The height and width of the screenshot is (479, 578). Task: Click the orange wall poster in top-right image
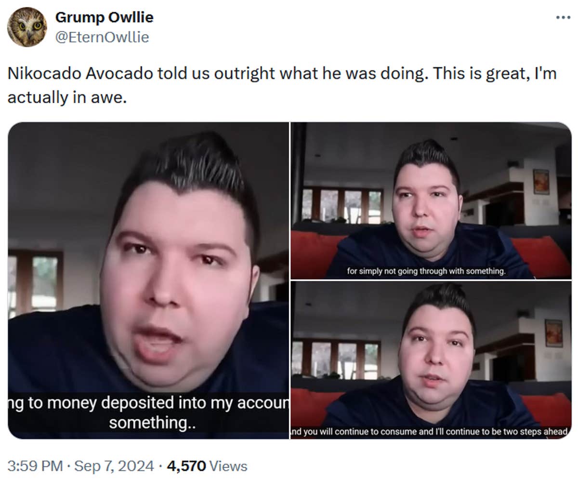pos(541,182)
